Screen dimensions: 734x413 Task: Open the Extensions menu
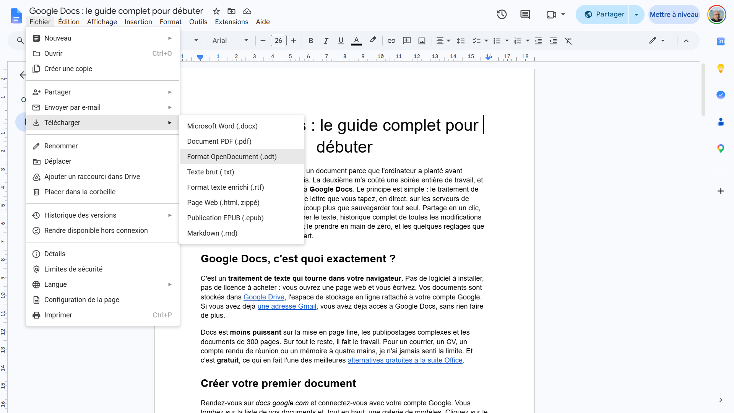pyautogui.click(x=232, y=22)
